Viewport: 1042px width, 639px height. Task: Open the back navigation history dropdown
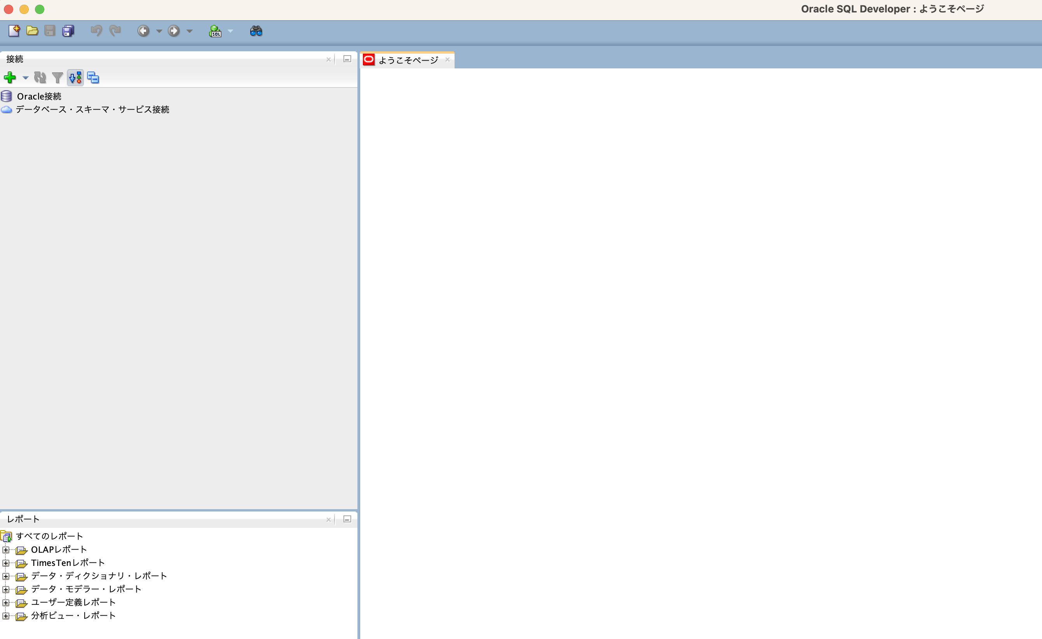pos(159,31)
